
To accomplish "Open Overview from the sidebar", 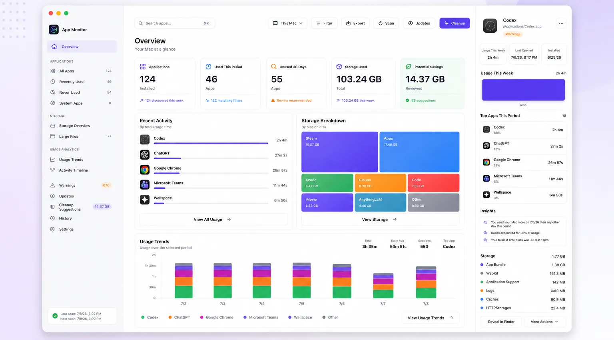I will pos(82,47).
